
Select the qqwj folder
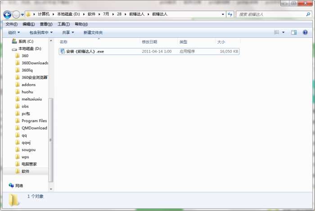pyautogui.click(x=26, y=143)
